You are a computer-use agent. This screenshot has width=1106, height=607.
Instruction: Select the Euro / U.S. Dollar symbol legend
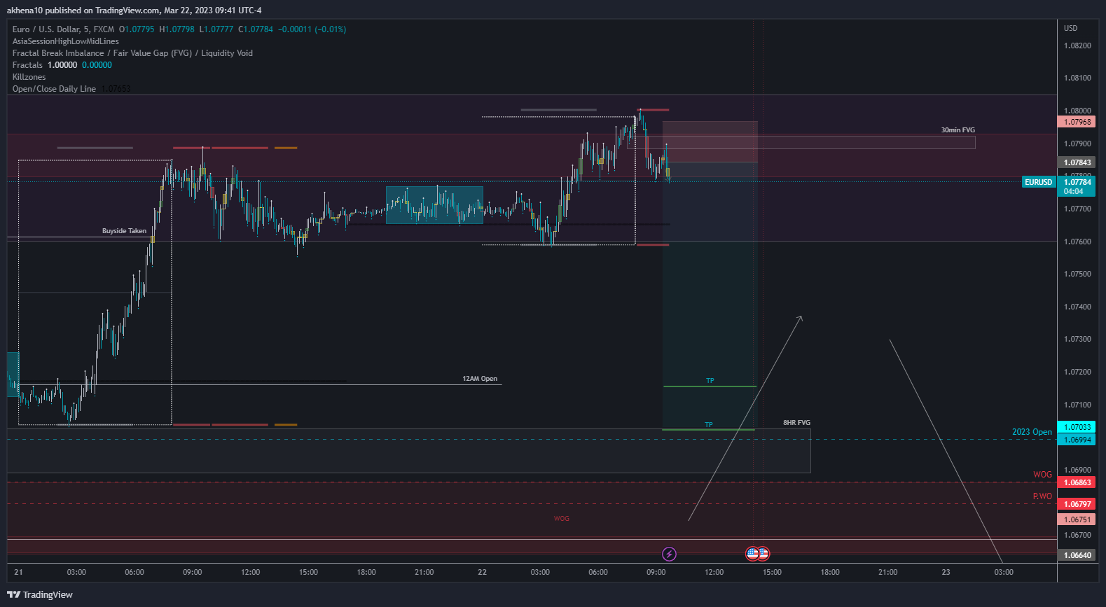63,29
